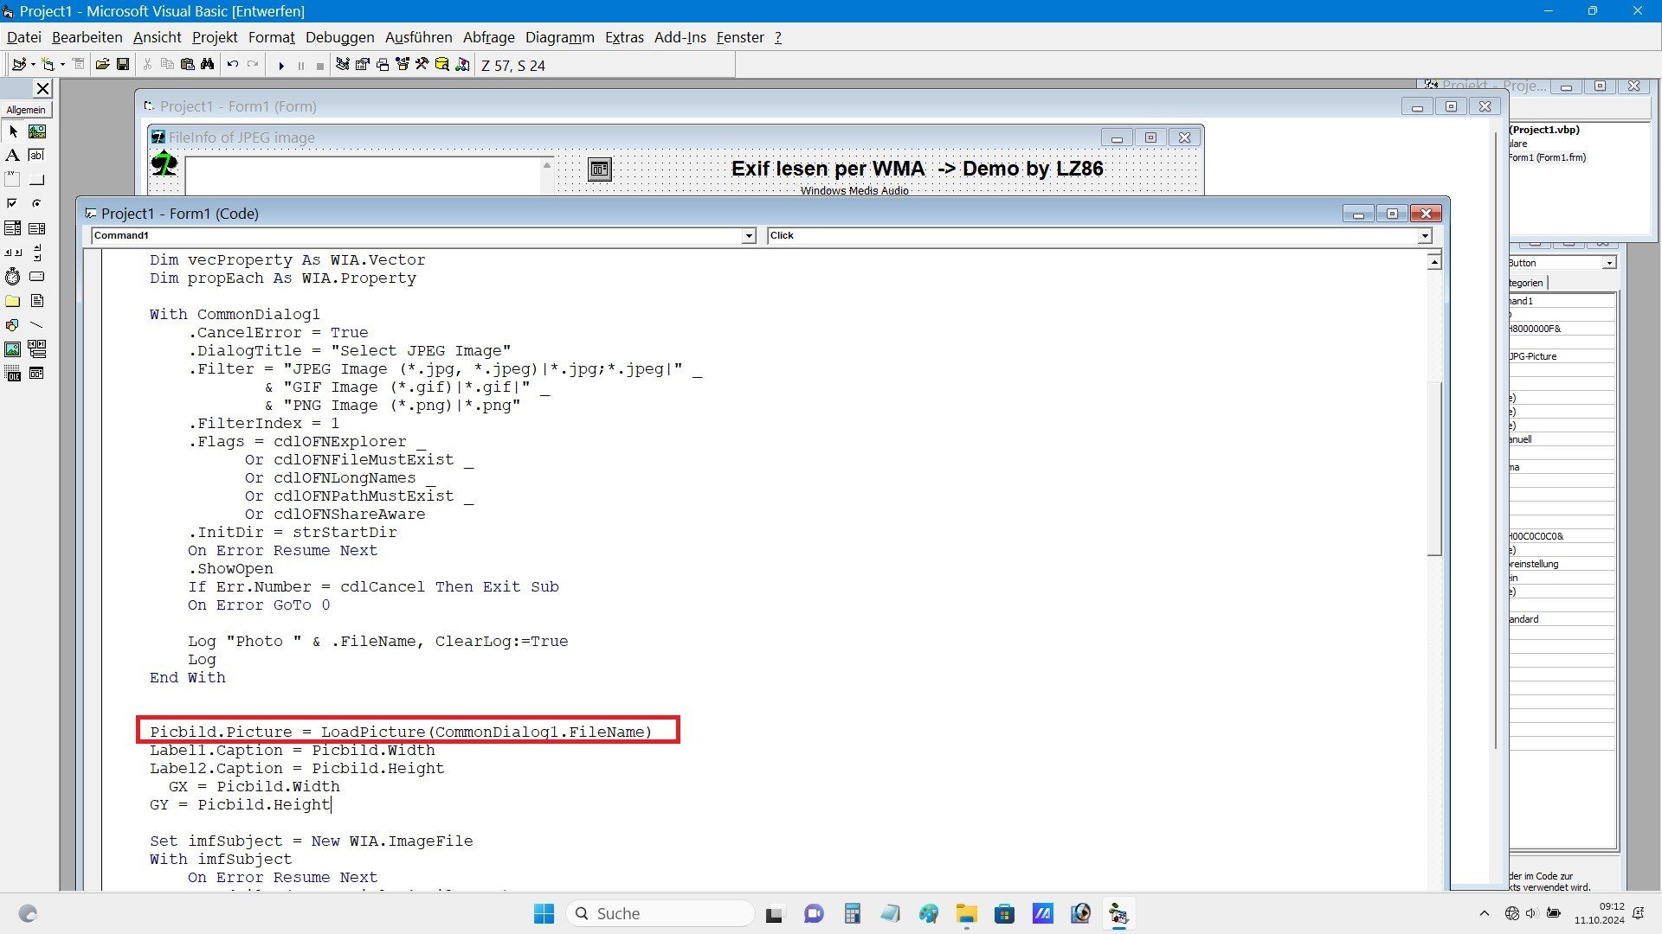Expand the Click procedure dropdown
1662x934 pixels.
1424,236
